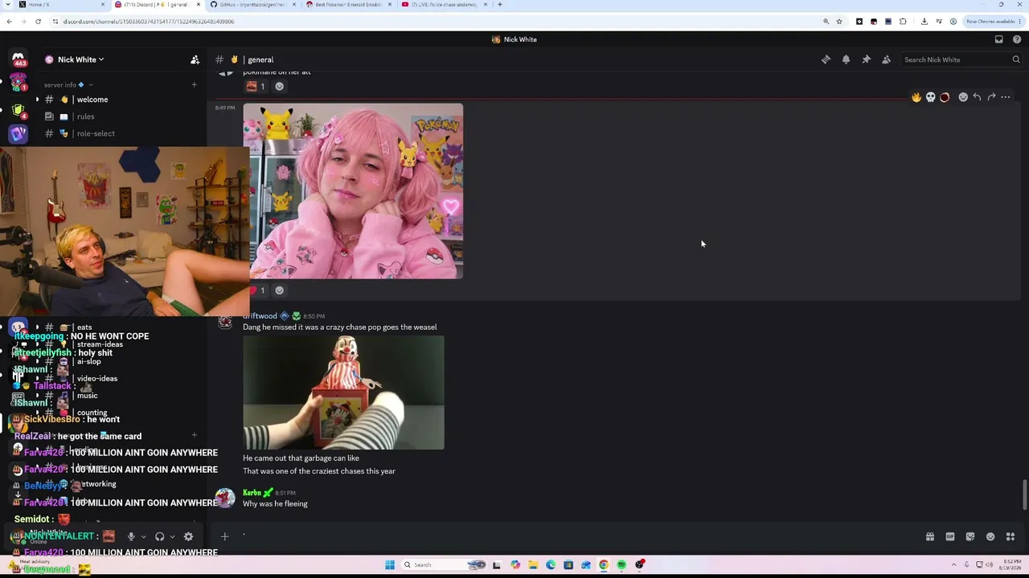Viewport: 1029px width, 578px height.
Task: Open the Windows Start menu
Action: click(390, 565)
